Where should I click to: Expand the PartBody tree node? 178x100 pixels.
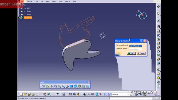19,17
